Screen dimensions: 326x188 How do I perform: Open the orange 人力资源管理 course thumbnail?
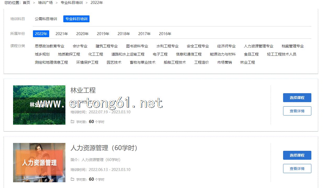(39, 163)
